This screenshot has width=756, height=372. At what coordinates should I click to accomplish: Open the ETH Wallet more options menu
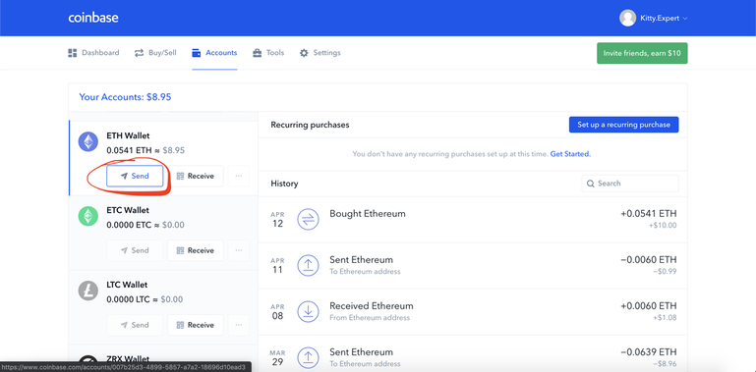(x=239, y=176)
